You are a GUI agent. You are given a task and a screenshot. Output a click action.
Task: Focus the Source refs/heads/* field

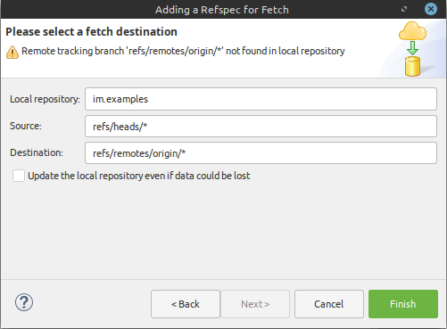pos(261,127)
